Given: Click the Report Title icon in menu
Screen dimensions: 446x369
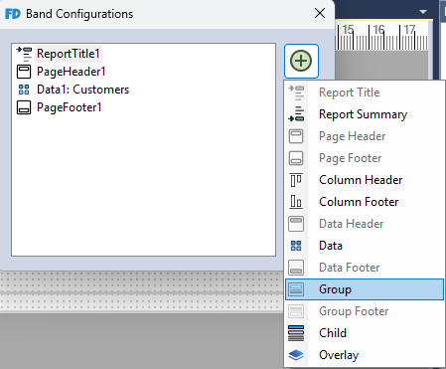Looking at the screenshot, I should [x=296, y=92].
